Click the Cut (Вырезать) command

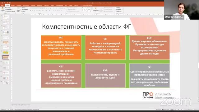pos(8,7)
